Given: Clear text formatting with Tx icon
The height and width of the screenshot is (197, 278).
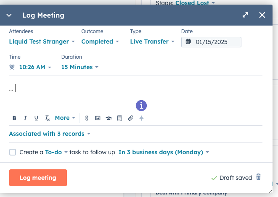Looking at the screenshot, I should click(x=48, y=118).
